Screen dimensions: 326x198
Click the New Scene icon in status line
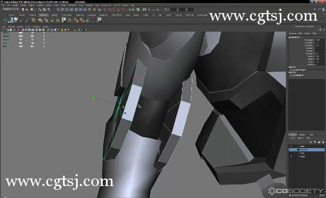click(x=23, y=10)
